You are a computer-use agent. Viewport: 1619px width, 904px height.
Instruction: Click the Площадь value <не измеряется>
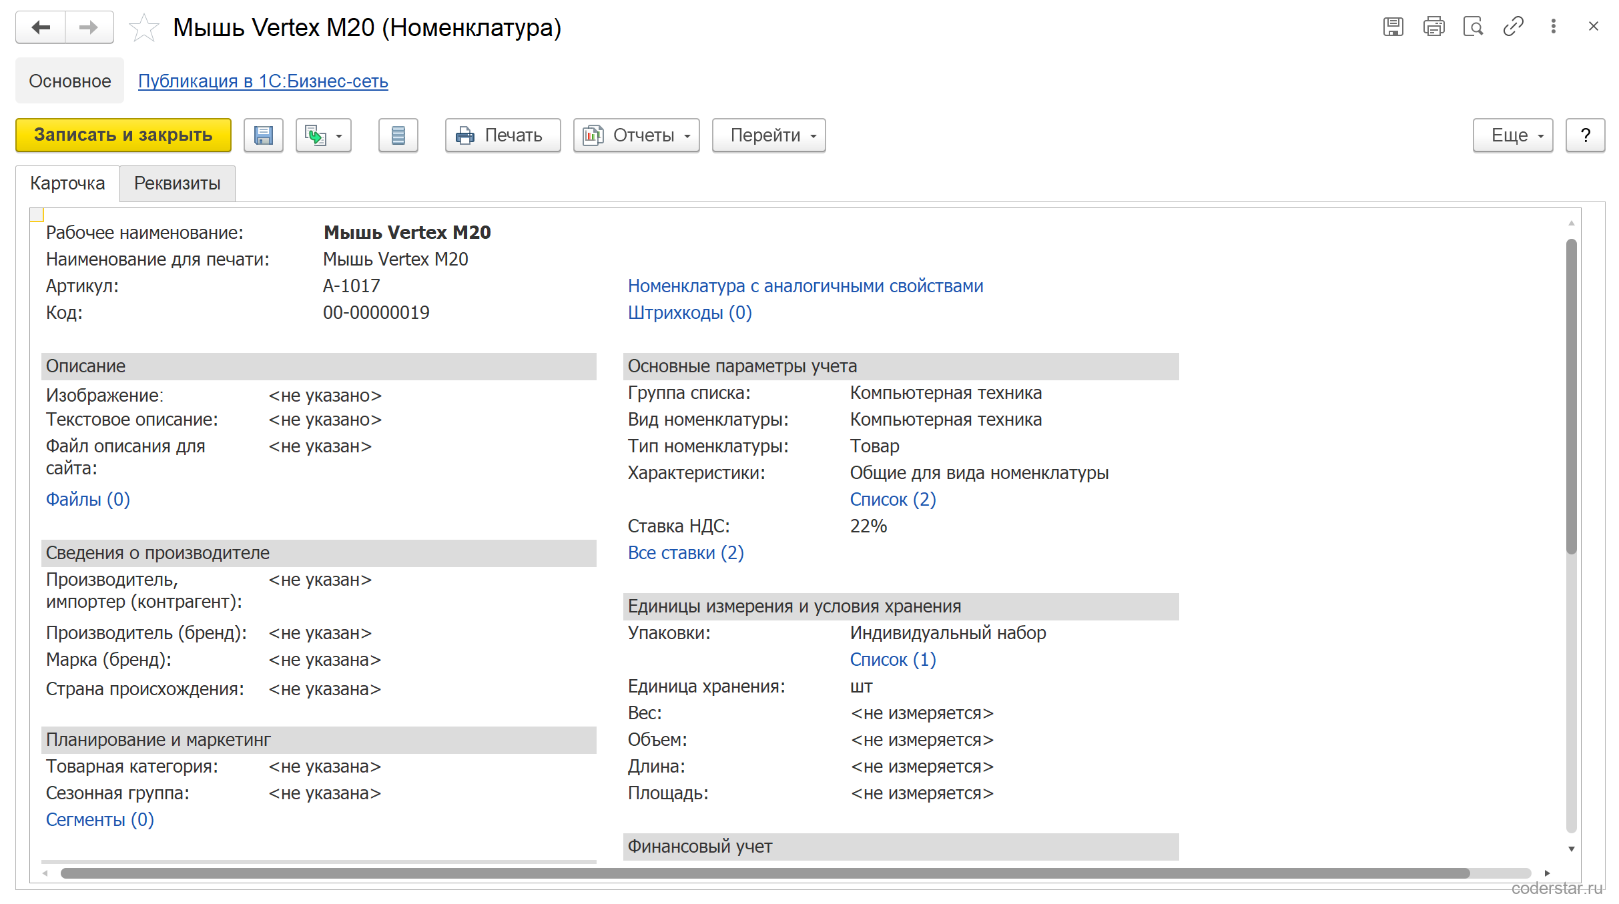(922, 793)
